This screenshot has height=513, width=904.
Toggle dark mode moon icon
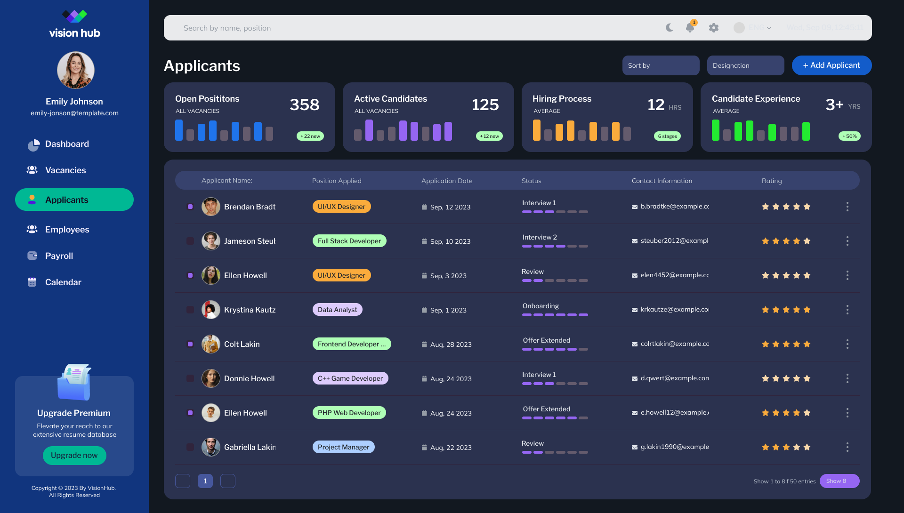(670, 28)
